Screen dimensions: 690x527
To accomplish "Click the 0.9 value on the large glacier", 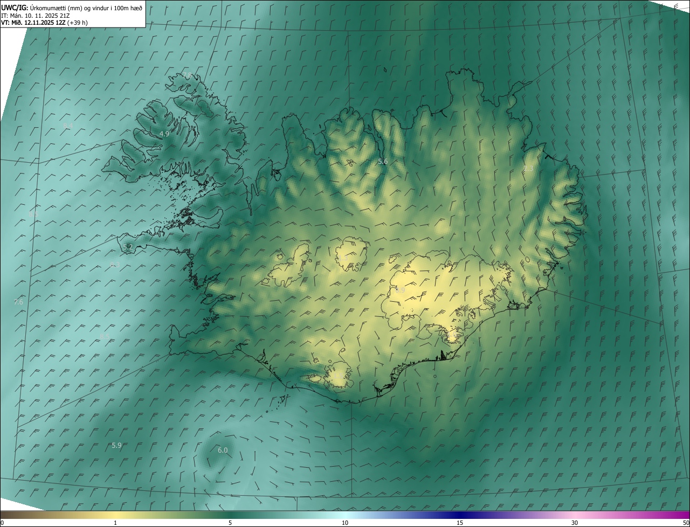I will [400, 290].
